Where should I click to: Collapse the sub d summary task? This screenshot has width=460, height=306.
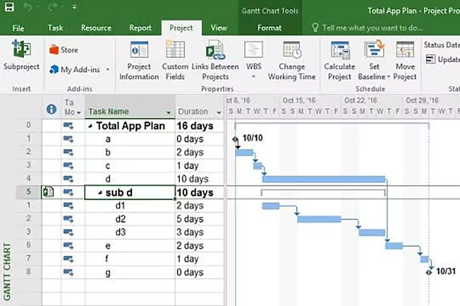pos(100,193)
